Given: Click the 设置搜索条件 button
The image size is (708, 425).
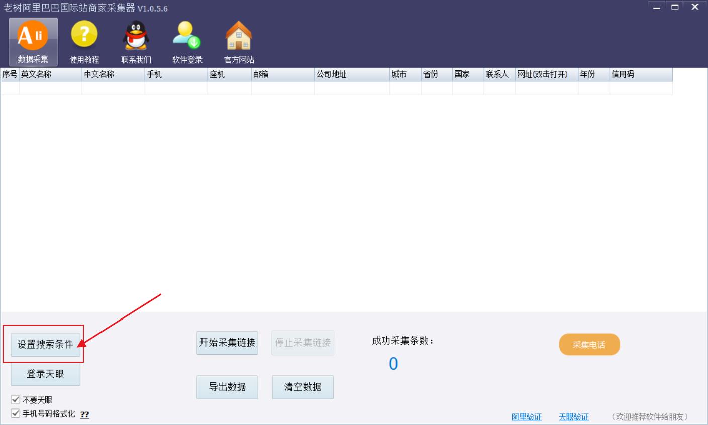Looking at the screenshot, I should tap(45, 344).
